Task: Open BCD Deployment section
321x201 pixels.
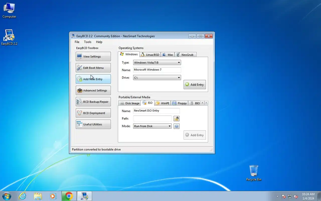Action: [x=93, y=113]
